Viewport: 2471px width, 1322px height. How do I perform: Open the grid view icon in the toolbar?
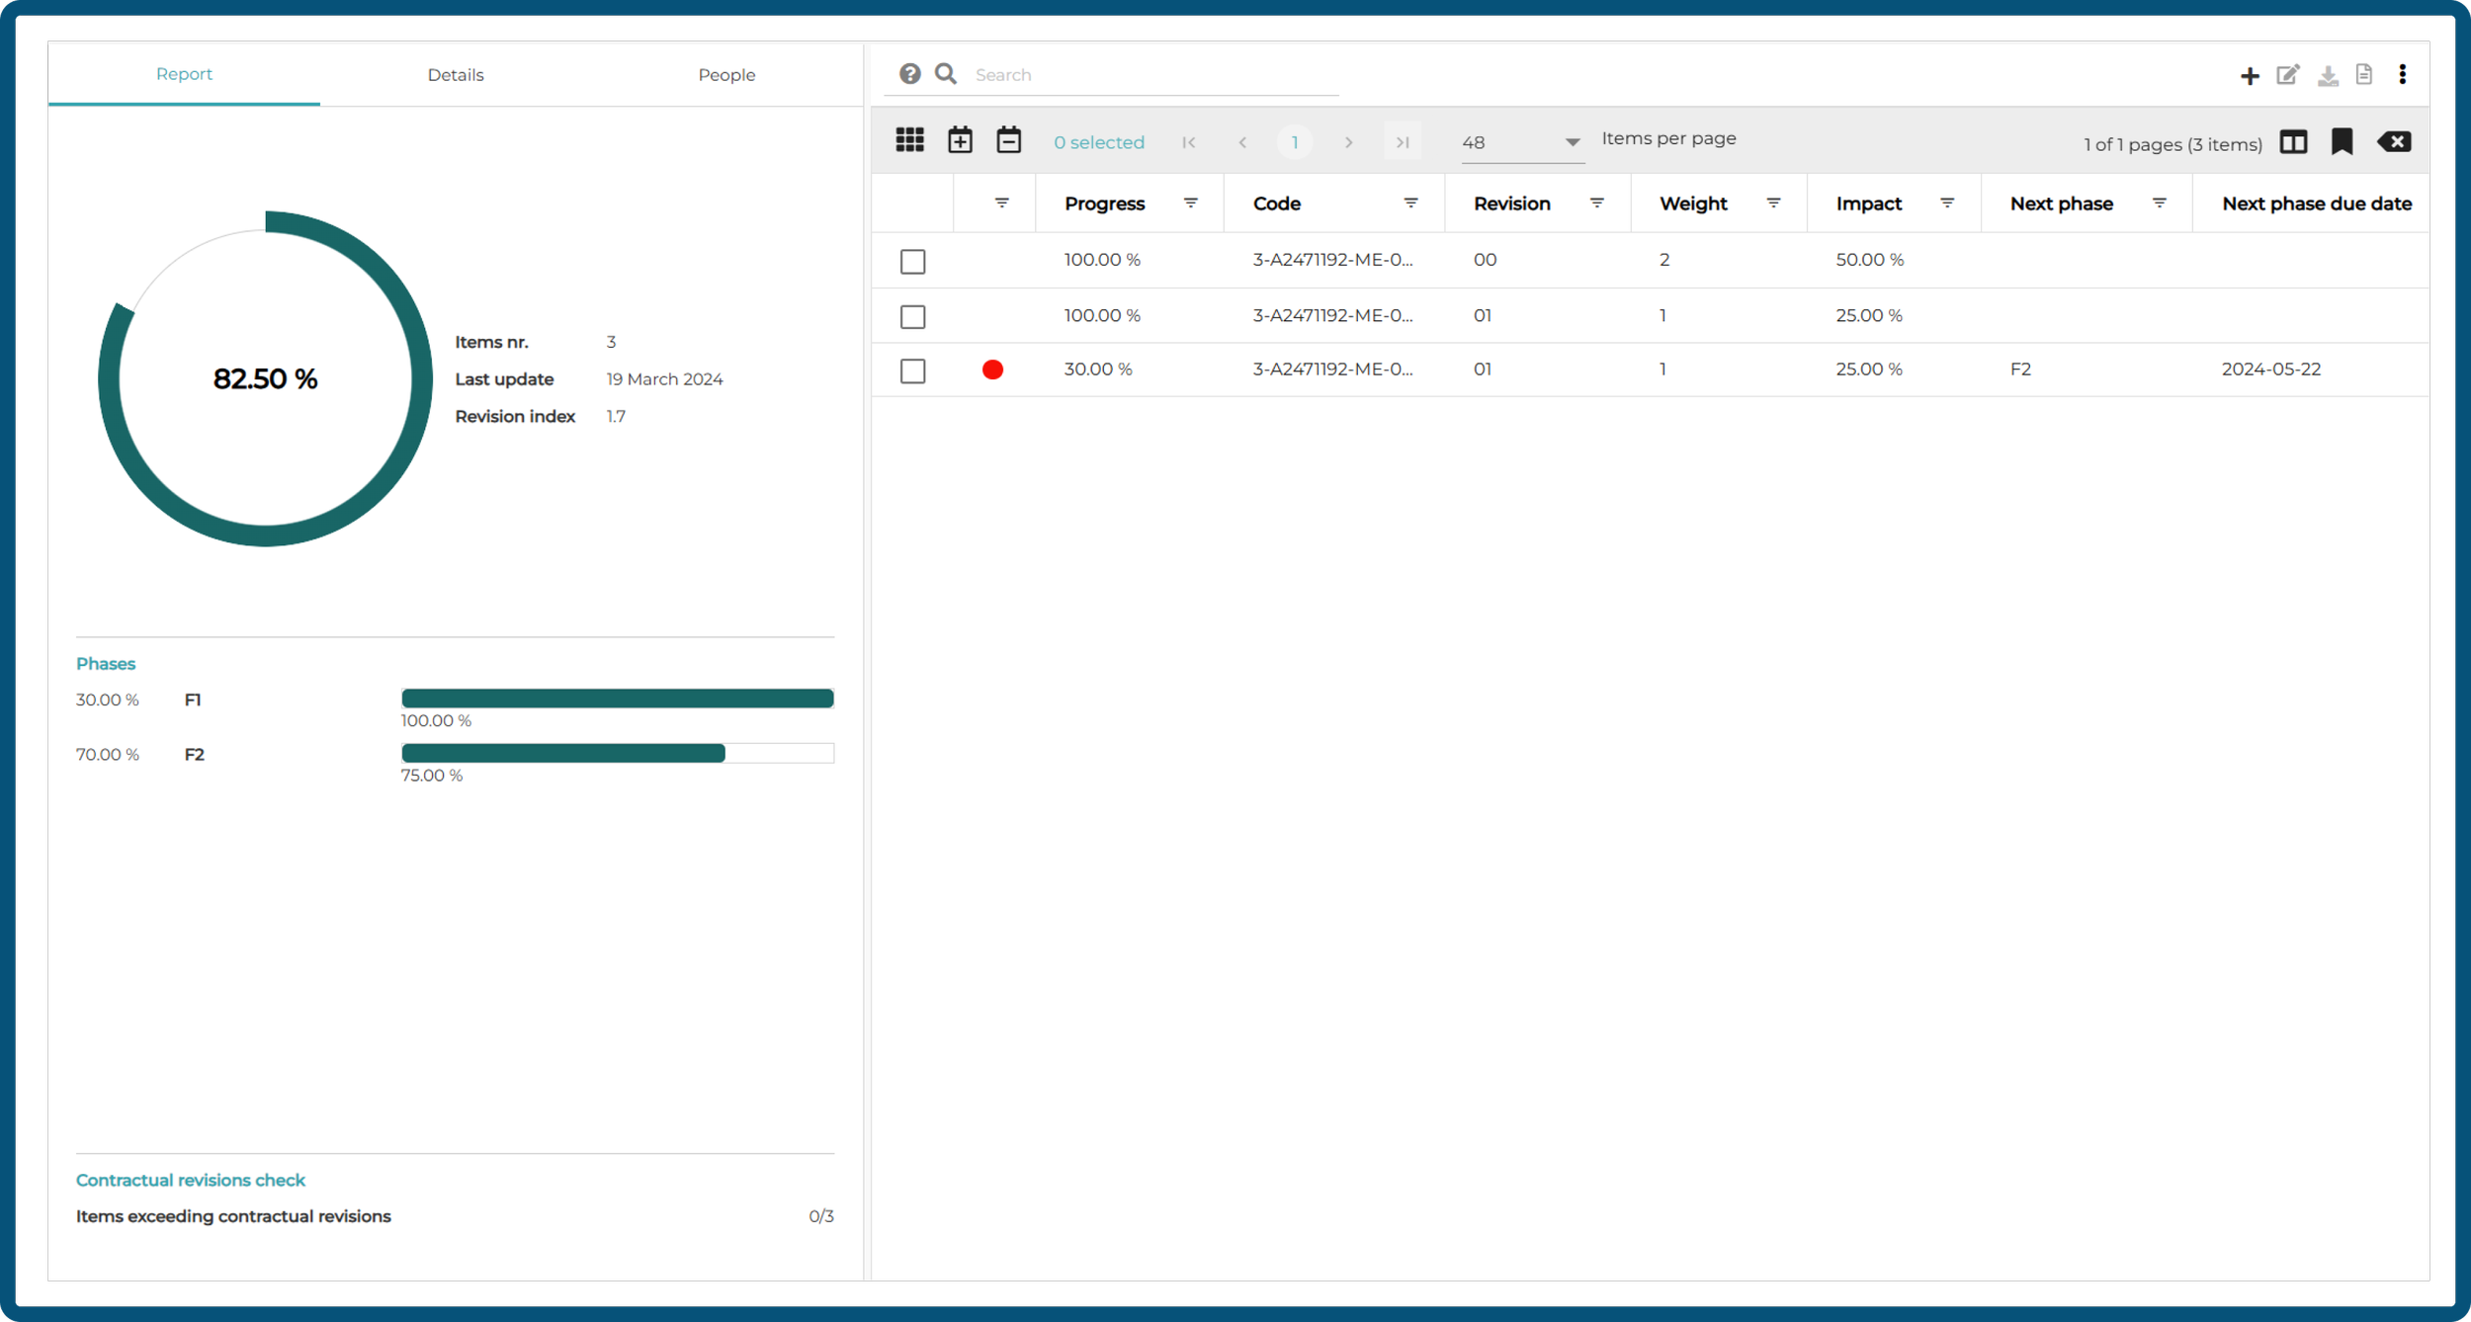[910, 139]
